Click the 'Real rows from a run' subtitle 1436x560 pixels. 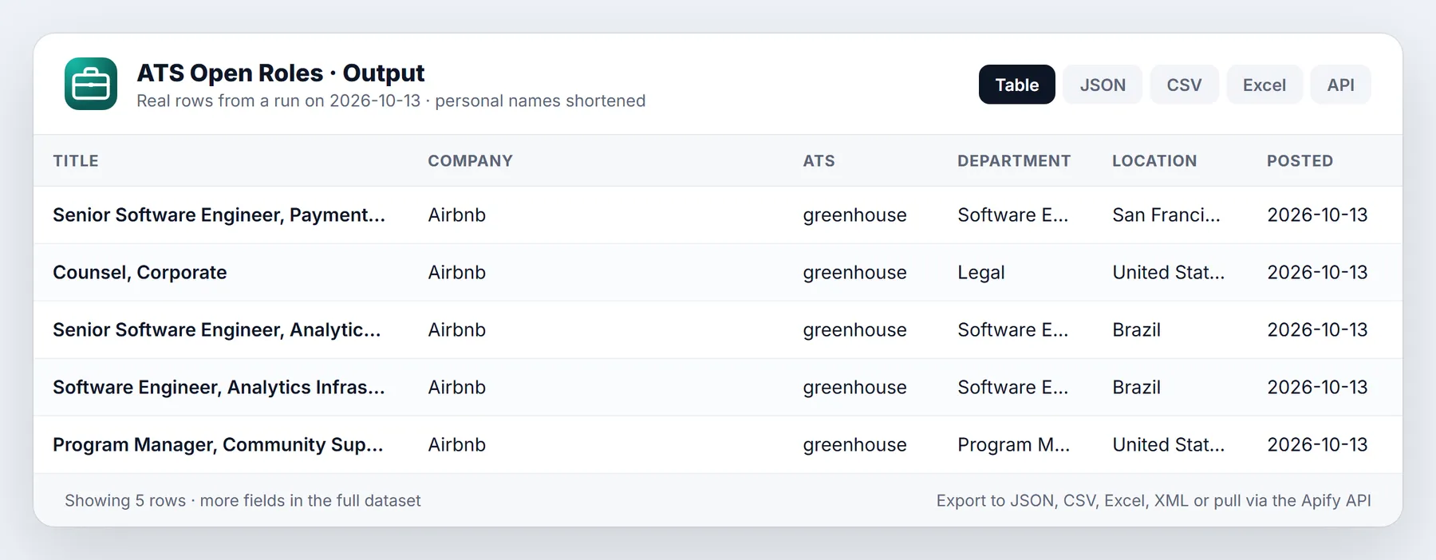(x=391, y=101)
